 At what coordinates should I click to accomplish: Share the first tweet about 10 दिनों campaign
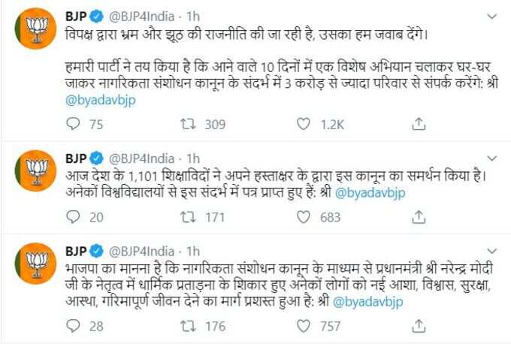pos(419,124)
